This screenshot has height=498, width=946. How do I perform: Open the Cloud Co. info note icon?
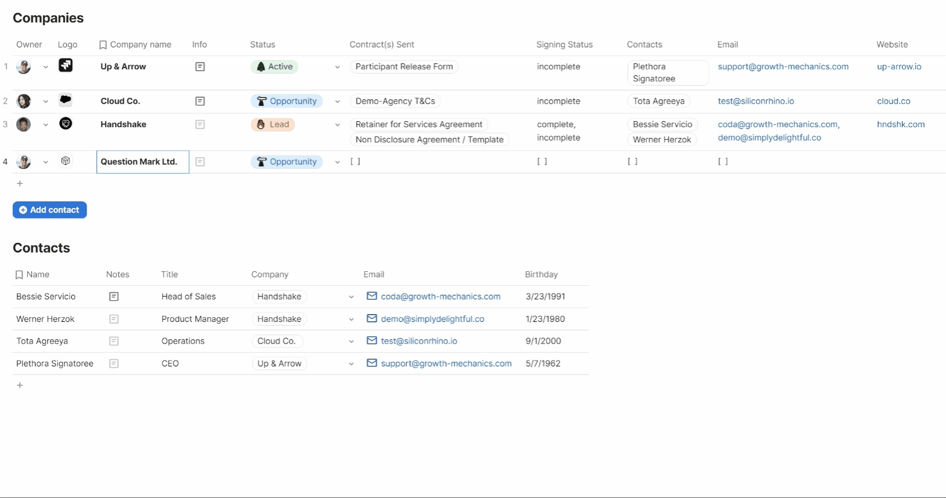pos(200,101)
